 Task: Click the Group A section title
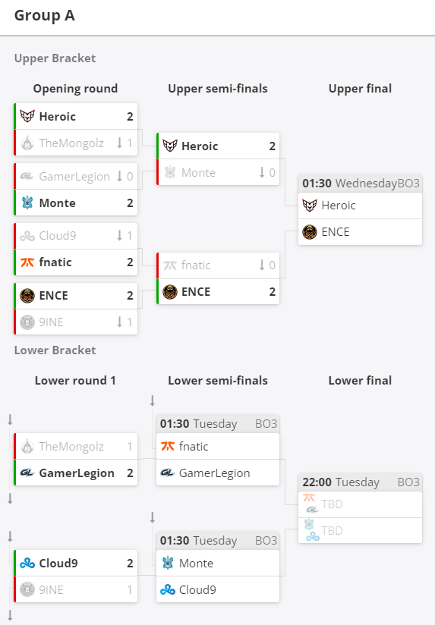pyautogui.click(x=44, y=15)
